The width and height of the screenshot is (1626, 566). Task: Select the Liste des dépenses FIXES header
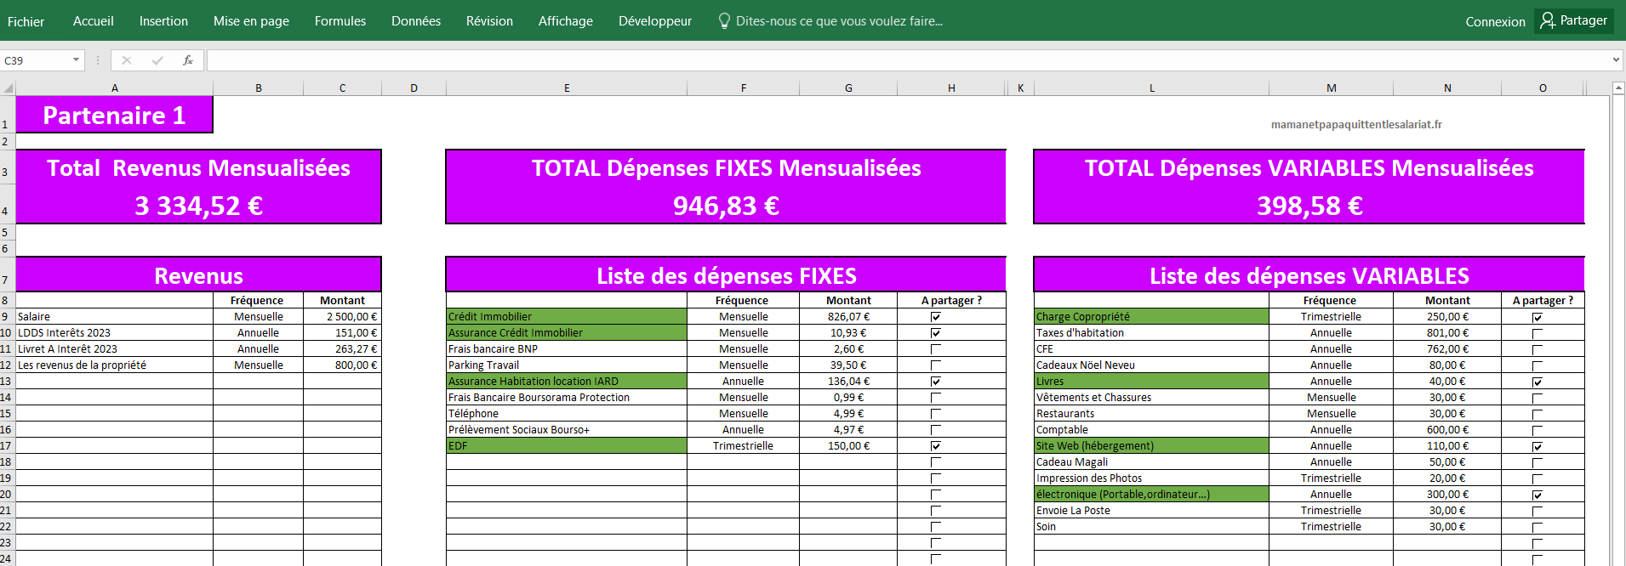click(x=726, y=275)
